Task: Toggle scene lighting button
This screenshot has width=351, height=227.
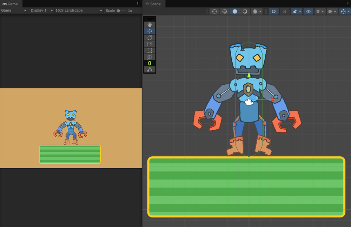Action: [x=285, y=11]
